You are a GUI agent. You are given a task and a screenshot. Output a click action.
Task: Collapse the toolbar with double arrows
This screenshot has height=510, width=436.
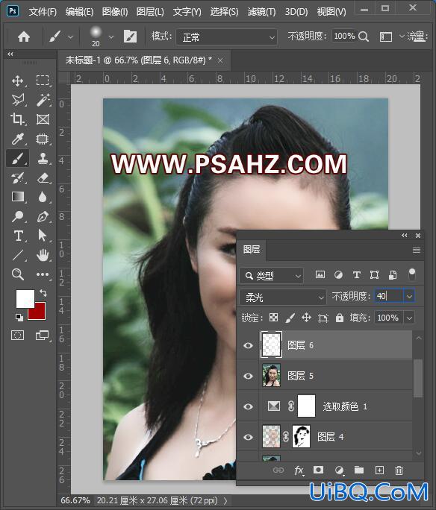(x=10, y=54)
